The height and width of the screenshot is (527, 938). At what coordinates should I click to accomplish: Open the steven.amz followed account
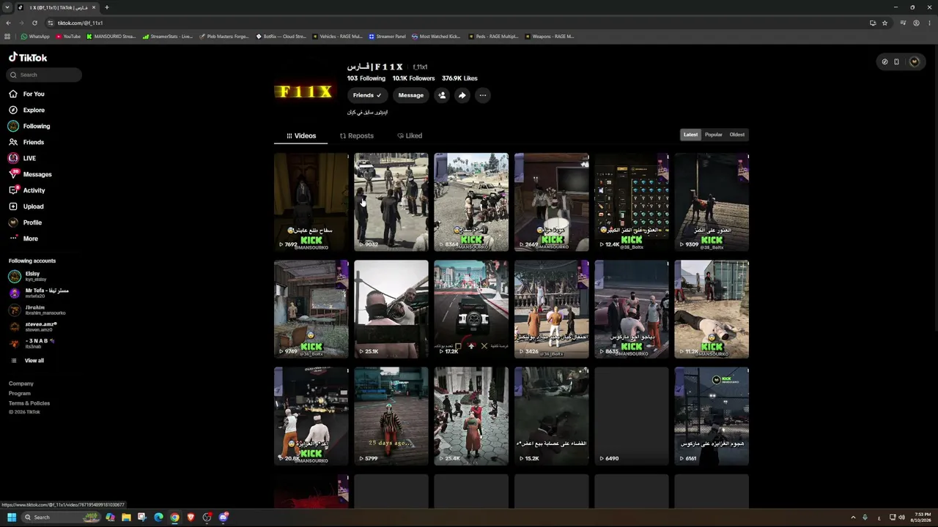(33, 326)
